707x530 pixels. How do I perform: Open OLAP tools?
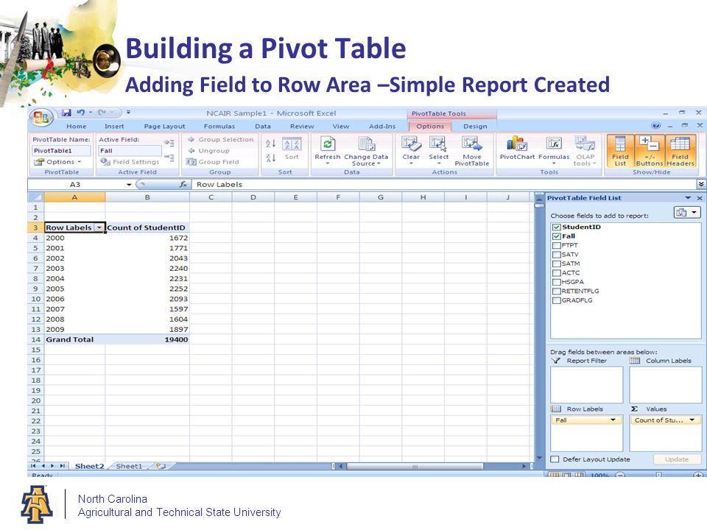coord(585,151)
